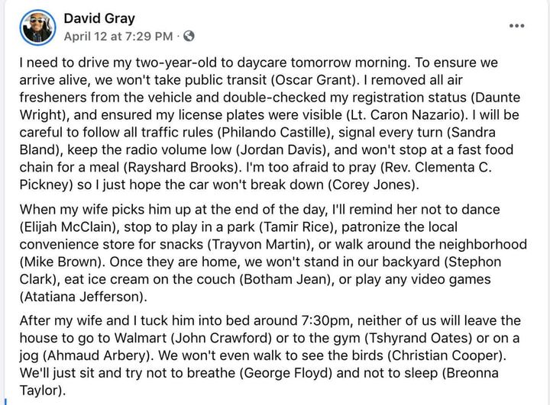
Task: Click the public globe audience icon
Action: tap(189, 36)
